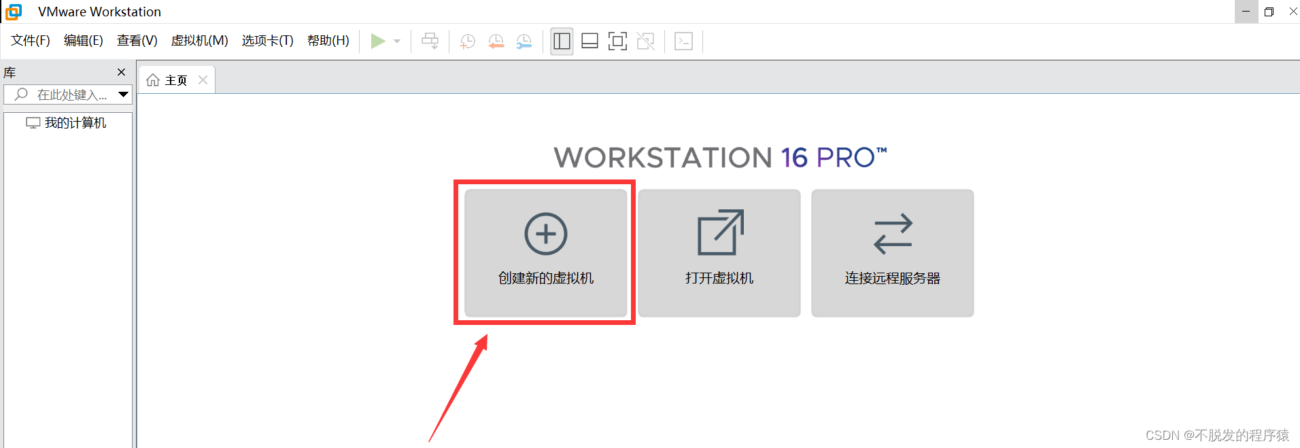
Task: Click 连接远程服务器 tile
Action: point(892,253)
